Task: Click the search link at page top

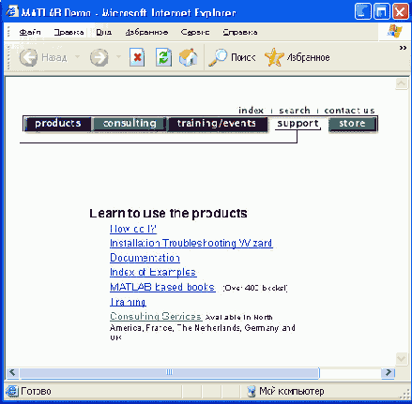Action: tap(295, 111)
